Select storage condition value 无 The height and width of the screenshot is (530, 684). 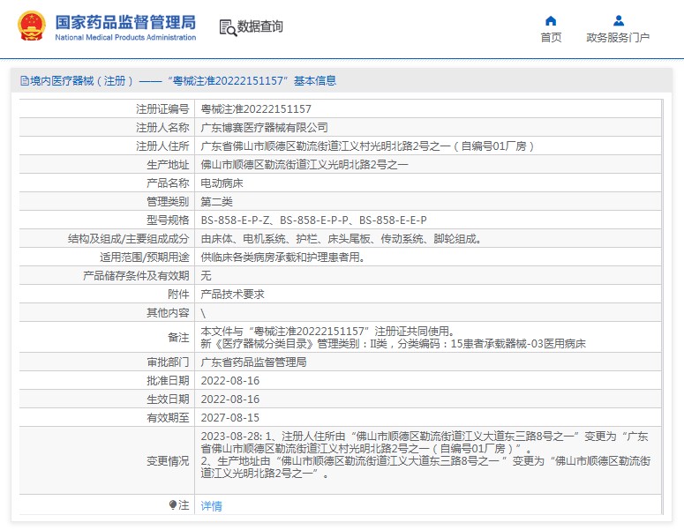[206, 275]
